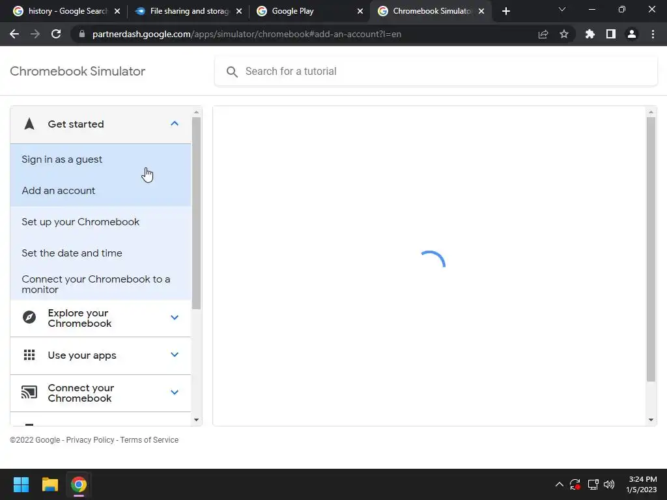Collapse the Get started section
This screenshot has width=667, height=500.
[x=175, y=124]
